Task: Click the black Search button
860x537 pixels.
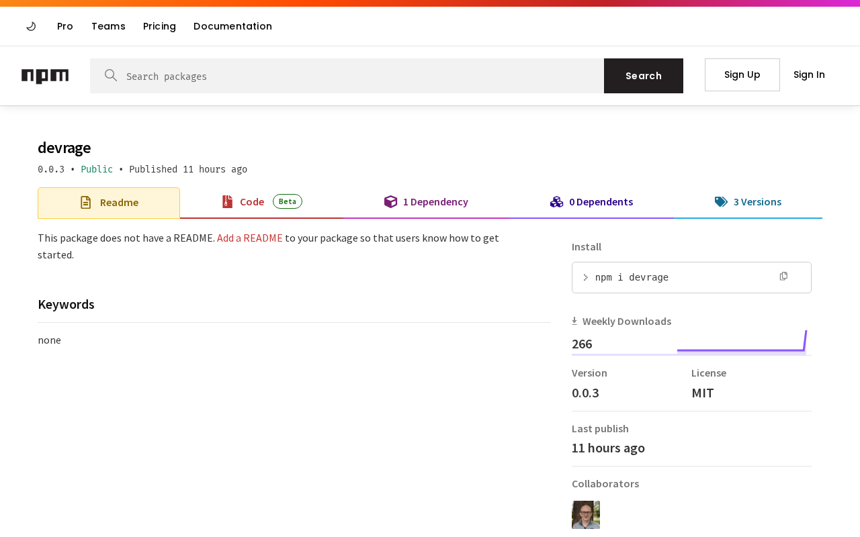Action: pos(644,76)
